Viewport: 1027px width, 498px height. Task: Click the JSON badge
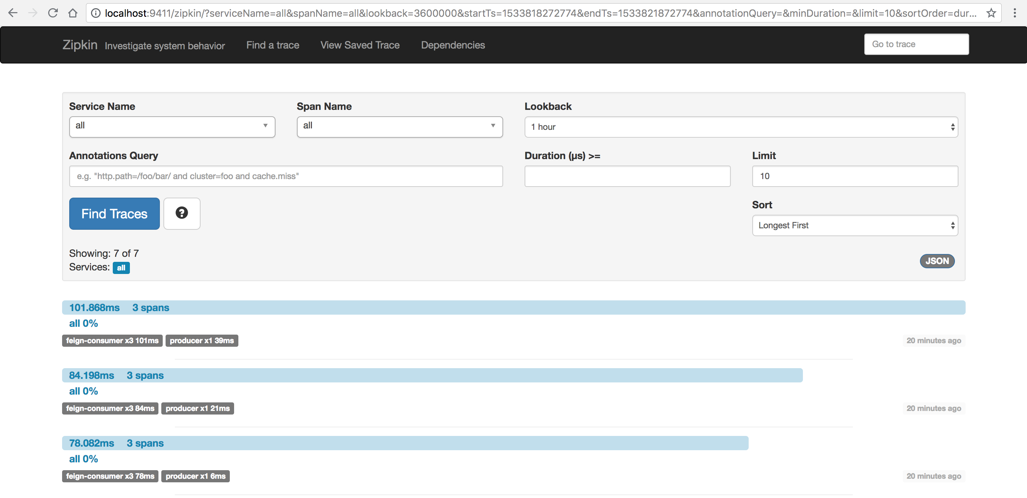click(937, 261)
